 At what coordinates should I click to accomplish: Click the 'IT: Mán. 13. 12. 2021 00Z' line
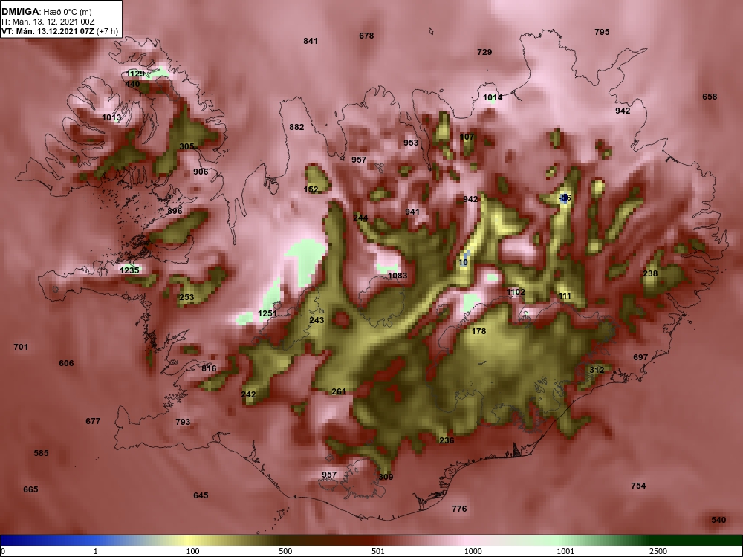point(48,22)
